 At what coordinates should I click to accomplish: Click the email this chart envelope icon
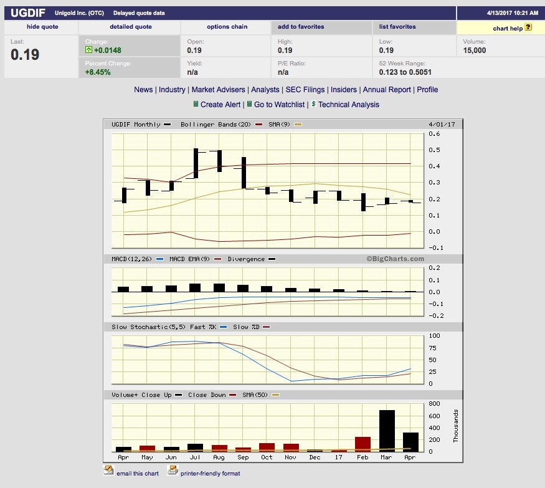point(109,471)
